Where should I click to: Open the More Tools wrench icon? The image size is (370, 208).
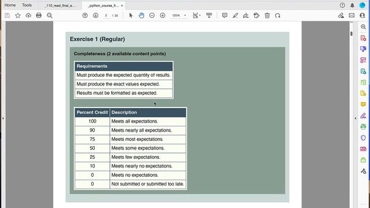tap(363, 171)
